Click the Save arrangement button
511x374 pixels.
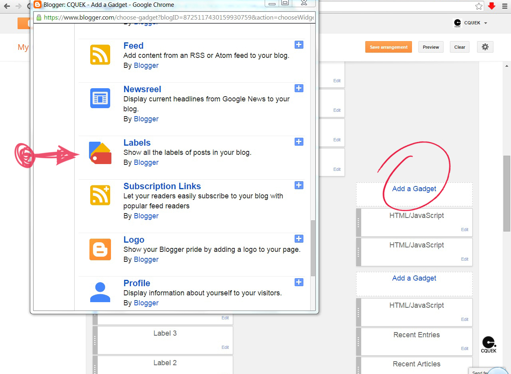[x=388, y=47]
